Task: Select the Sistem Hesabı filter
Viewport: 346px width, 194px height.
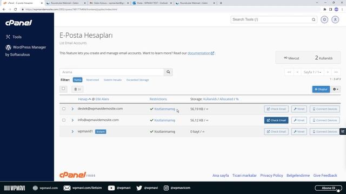Action: pos(112,80)
